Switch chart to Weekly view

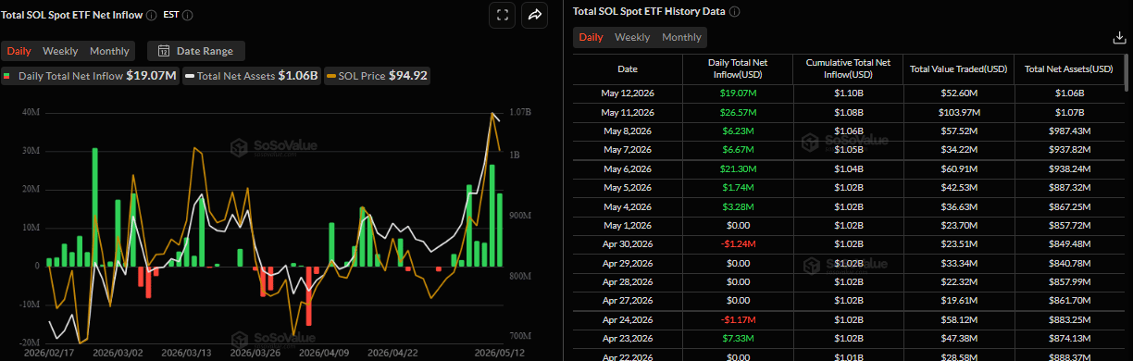60,51
